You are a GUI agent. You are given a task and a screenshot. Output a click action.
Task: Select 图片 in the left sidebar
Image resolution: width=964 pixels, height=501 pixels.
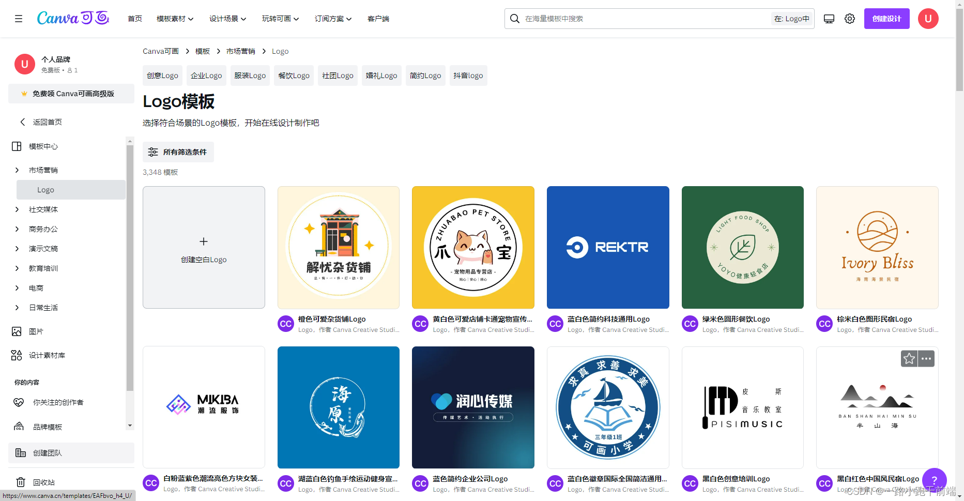click(36, 331)
